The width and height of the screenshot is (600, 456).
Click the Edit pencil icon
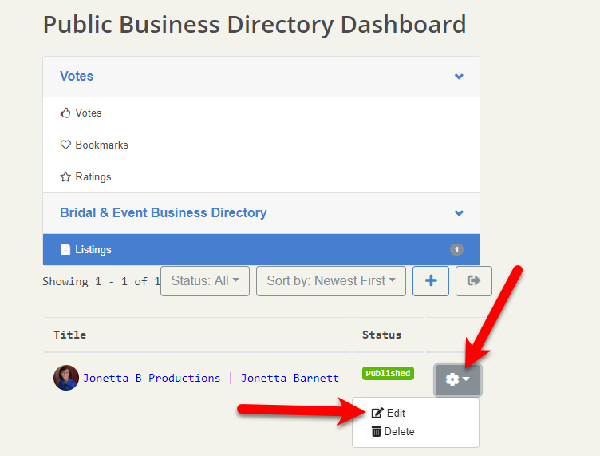(377, 413)
